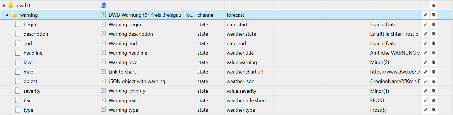Edit the object state
The height and width of the screenshot is (115, 453).
click(x=426, y=81)
